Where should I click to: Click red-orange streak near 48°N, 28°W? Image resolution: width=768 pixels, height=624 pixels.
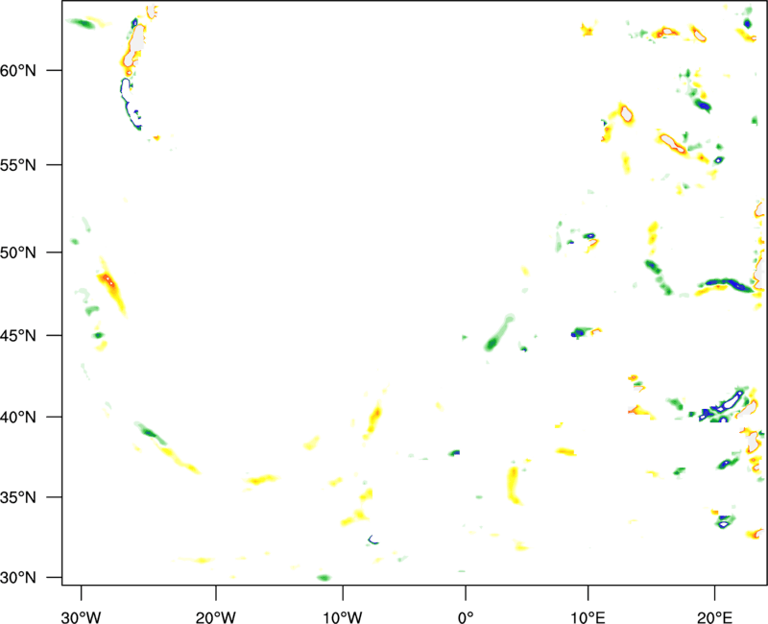click(x=108, y=283)
